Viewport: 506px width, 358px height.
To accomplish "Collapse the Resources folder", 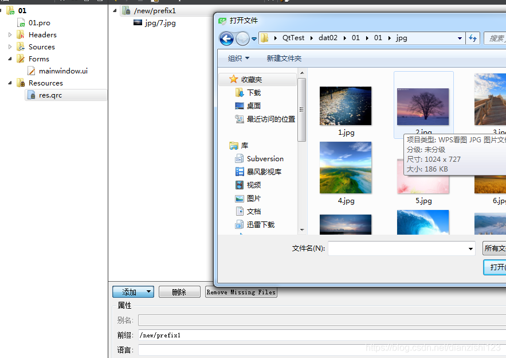I will click(10, 83).
